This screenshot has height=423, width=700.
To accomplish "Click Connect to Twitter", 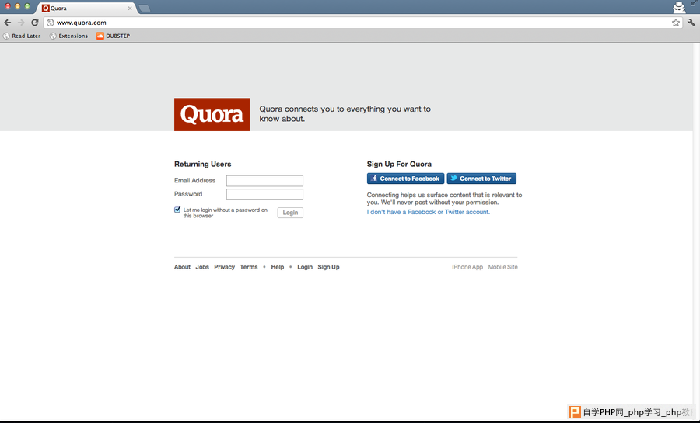I will (x=481, y=179).
